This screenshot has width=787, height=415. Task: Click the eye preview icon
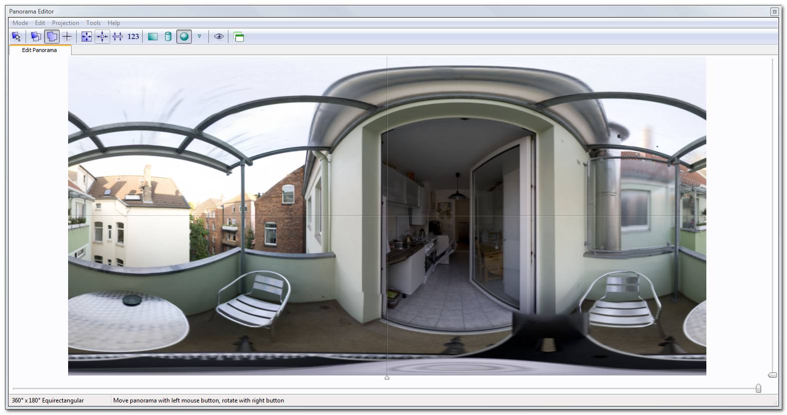(219, 37)
